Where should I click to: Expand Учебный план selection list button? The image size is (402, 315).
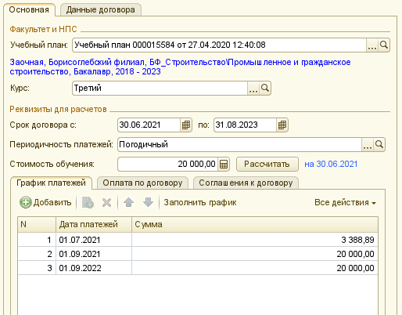click(372, 45)
